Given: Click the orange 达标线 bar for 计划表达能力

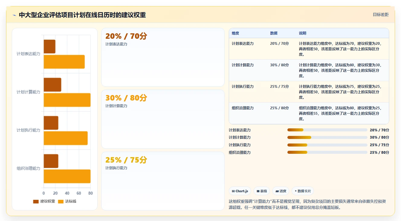Looking at the screenshot, I should click(x=64, y=62).
